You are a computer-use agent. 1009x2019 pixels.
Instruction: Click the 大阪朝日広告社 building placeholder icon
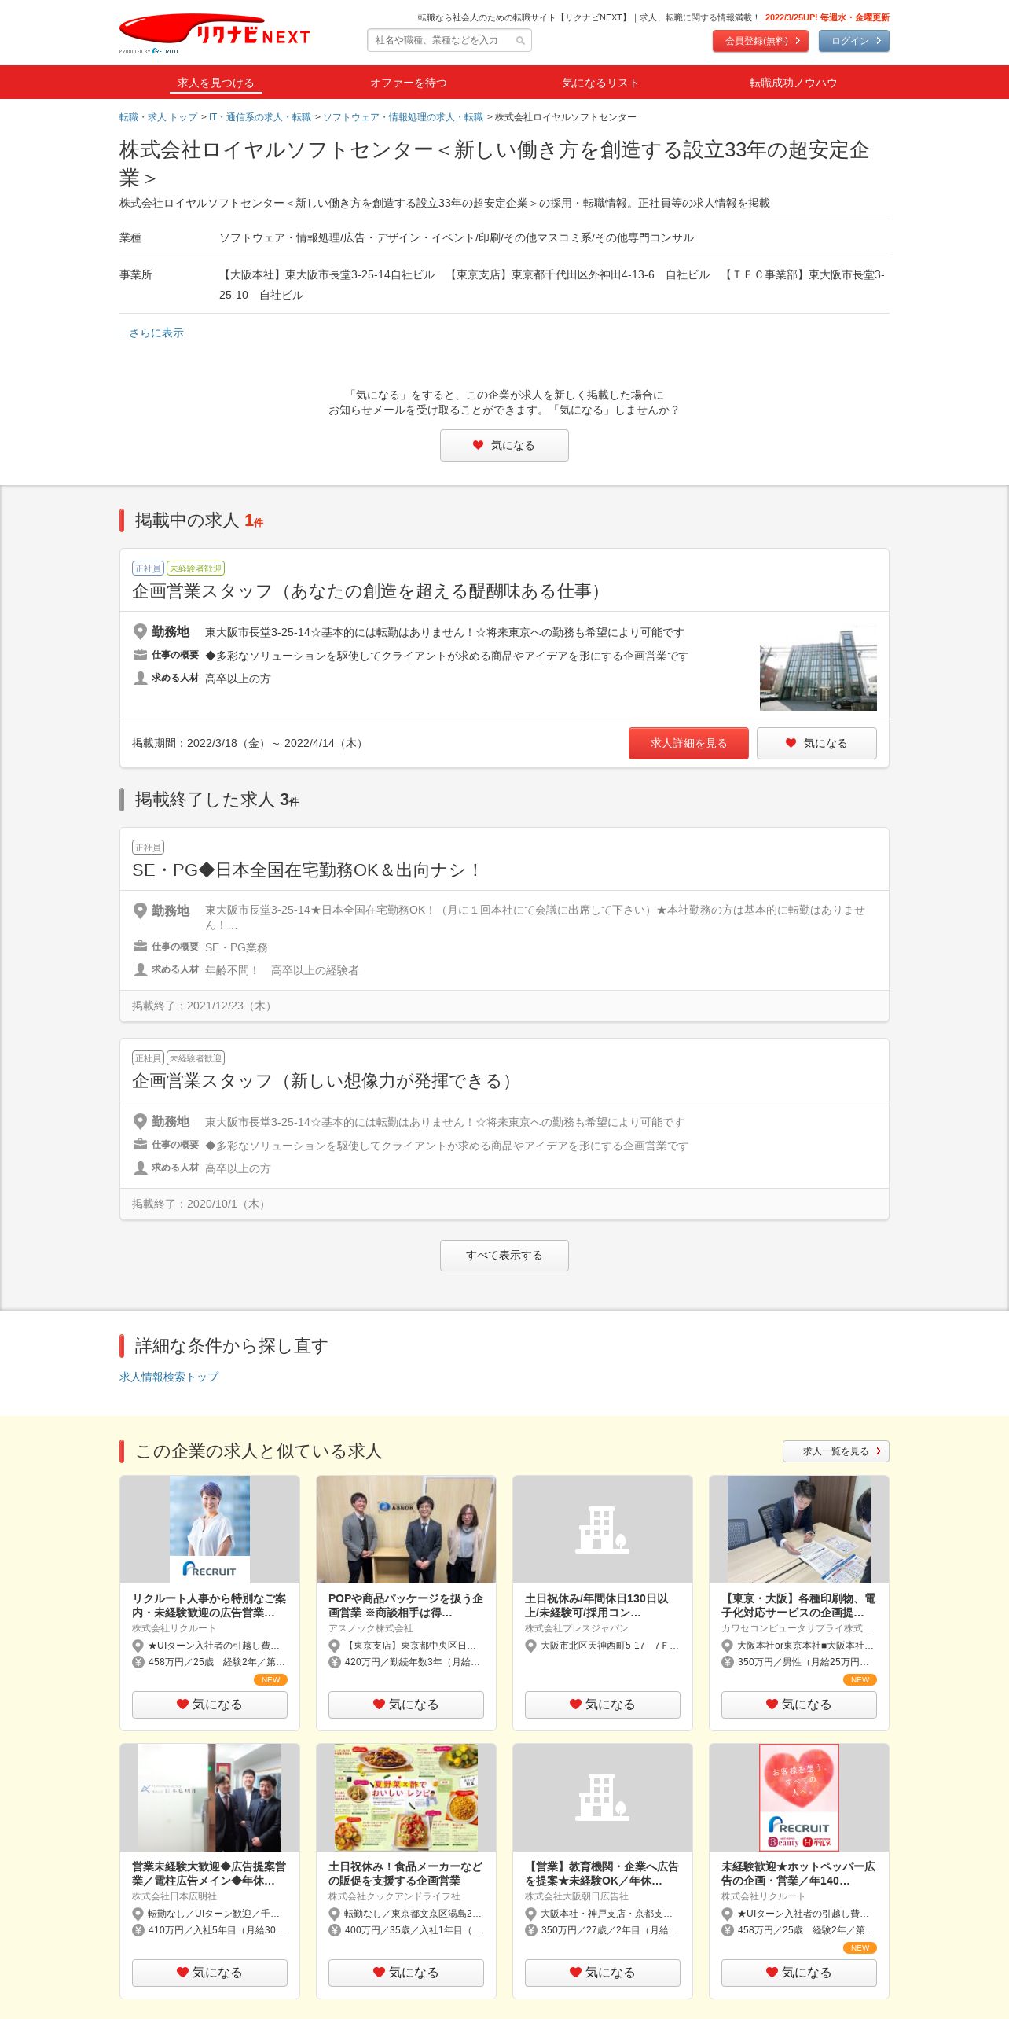point(603,1798)
